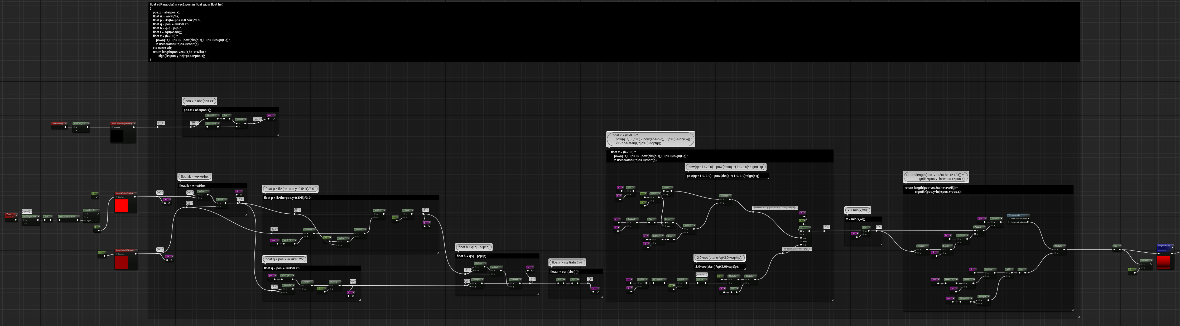Viewport: 1180px width, 326px height.
Task: Select the Divide node in float ik group
Action: tap(222, 203)
